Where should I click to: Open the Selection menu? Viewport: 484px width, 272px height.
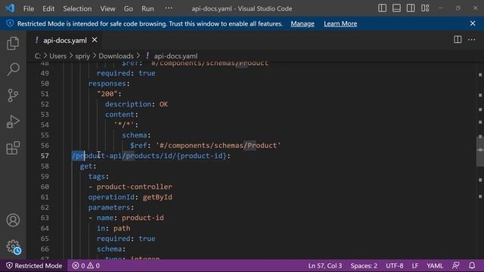tap(77, 8)
